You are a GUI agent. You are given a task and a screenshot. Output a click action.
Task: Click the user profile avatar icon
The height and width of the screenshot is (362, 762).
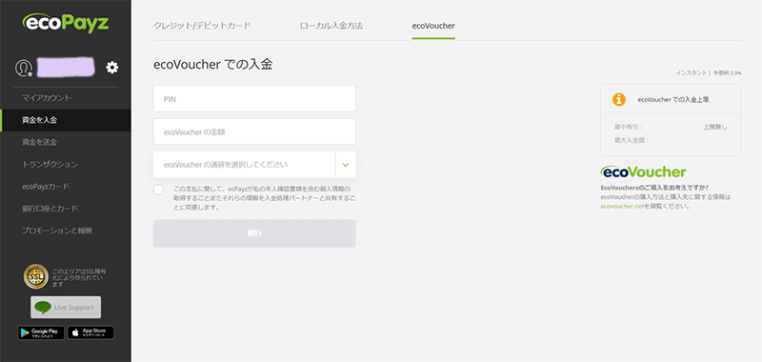(x=23, y=68)
